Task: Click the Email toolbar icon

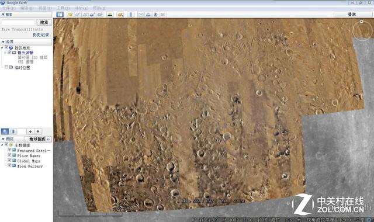Action: [x=141, y=15]
